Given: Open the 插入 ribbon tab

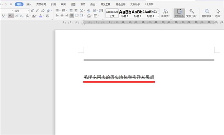Looking at the screenshot, I should pyautogui.click(x=29, y=4).
